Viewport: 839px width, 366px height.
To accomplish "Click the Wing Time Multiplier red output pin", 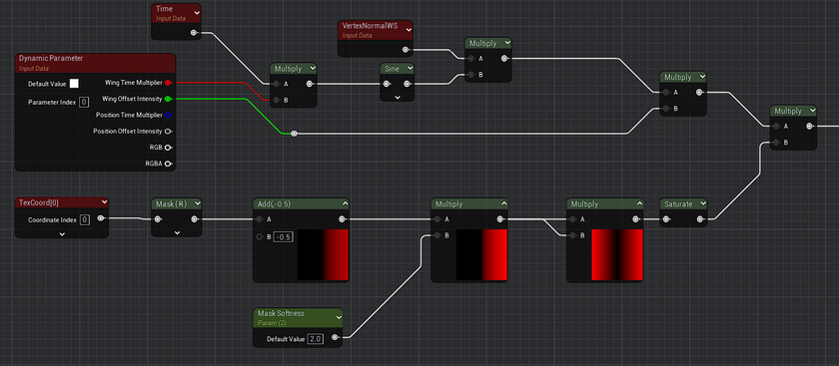I will pos(168,83).
